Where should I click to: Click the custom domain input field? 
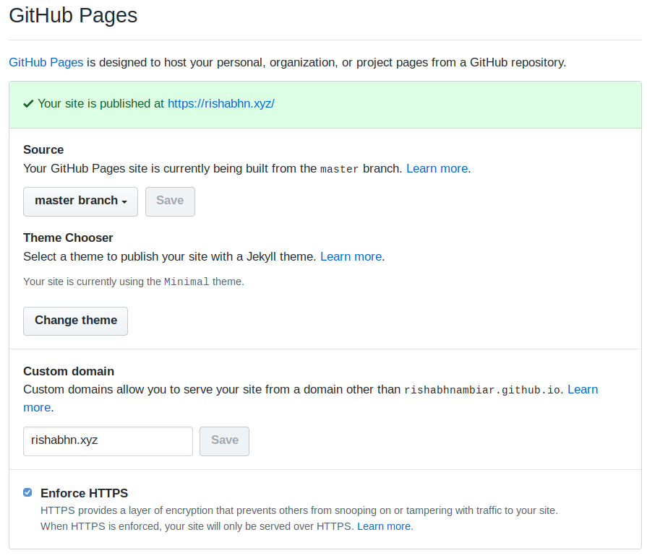click(108, 440)
